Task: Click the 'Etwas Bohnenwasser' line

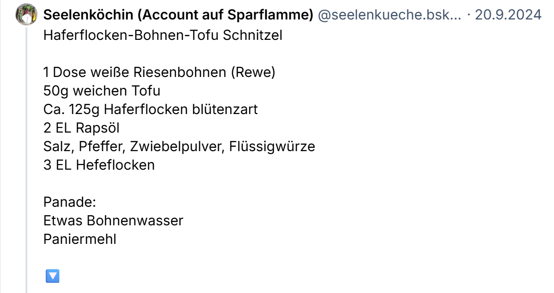Action: click(113, 221)
